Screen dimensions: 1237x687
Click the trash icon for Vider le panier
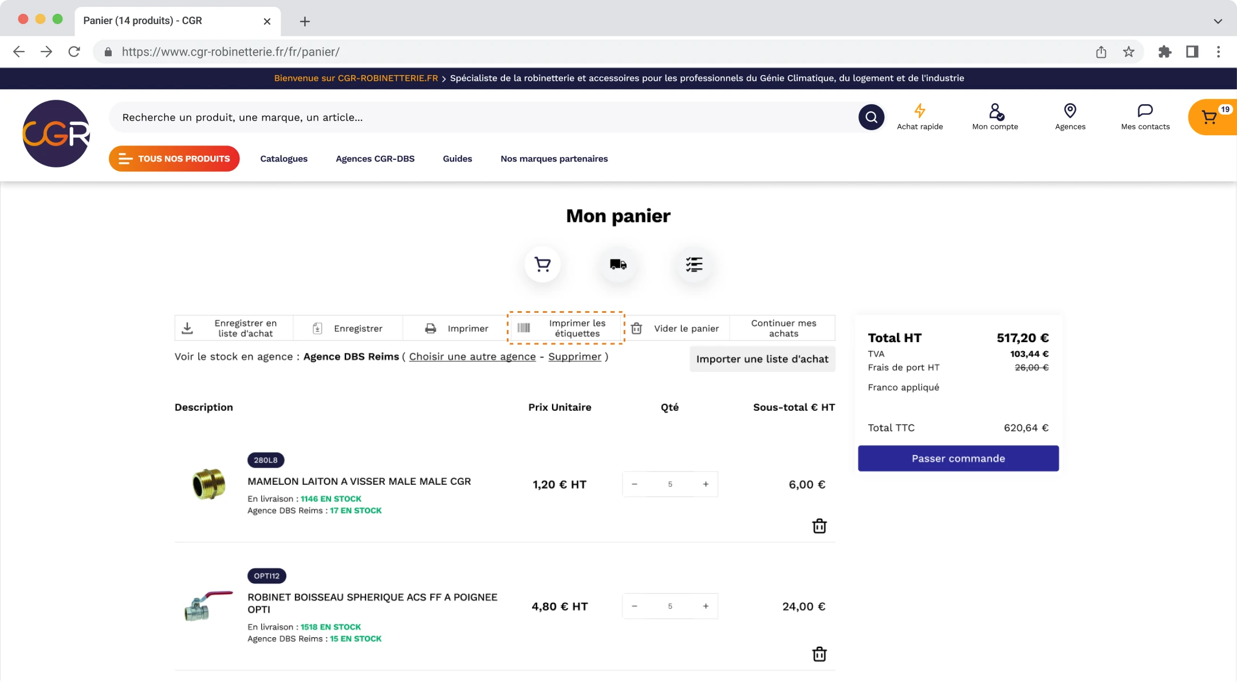coord(636,328)
